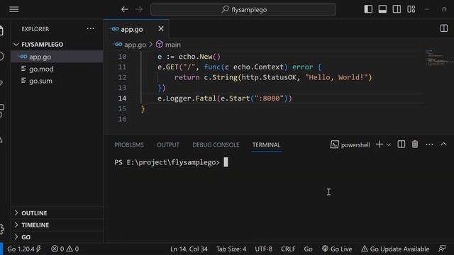Screen dimensions: 454x255
Task: Switch to the OUTPUT tab
Action: [168, 144]
